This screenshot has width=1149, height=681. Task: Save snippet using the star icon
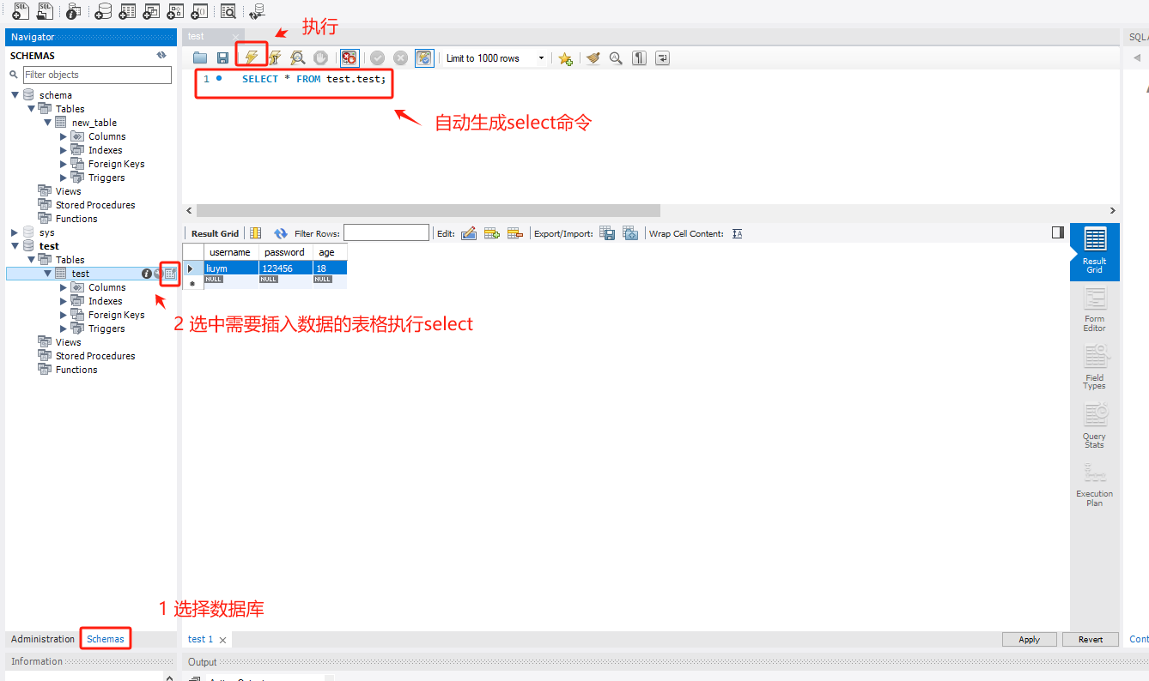tap(565, 58)
